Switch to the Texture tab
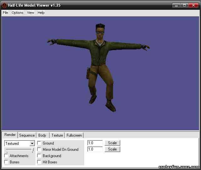The height and width of the screenshot is (170, 201). [x=57, y=135]
